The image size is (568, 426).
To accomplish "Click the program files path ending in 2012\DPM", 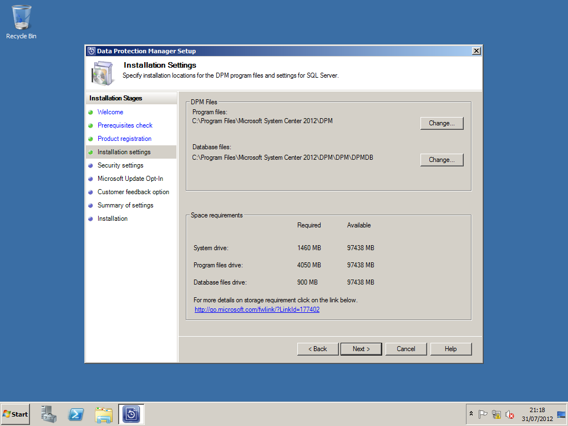I will 262,121.
